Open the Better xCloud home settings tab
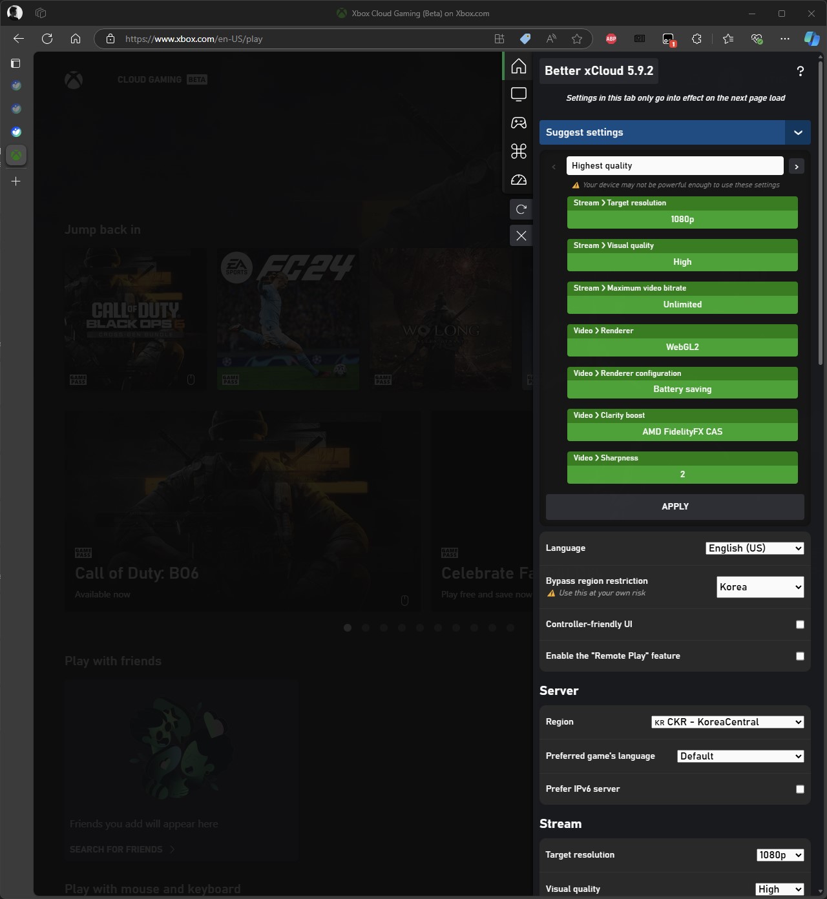Viewport: 827px width, 899px height. coord(519,66)
